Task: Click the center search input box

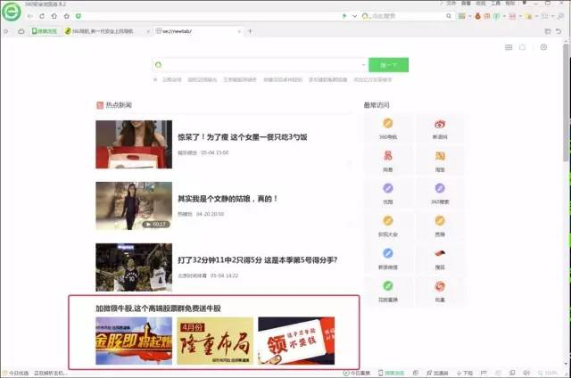Action: click(259, 65)
